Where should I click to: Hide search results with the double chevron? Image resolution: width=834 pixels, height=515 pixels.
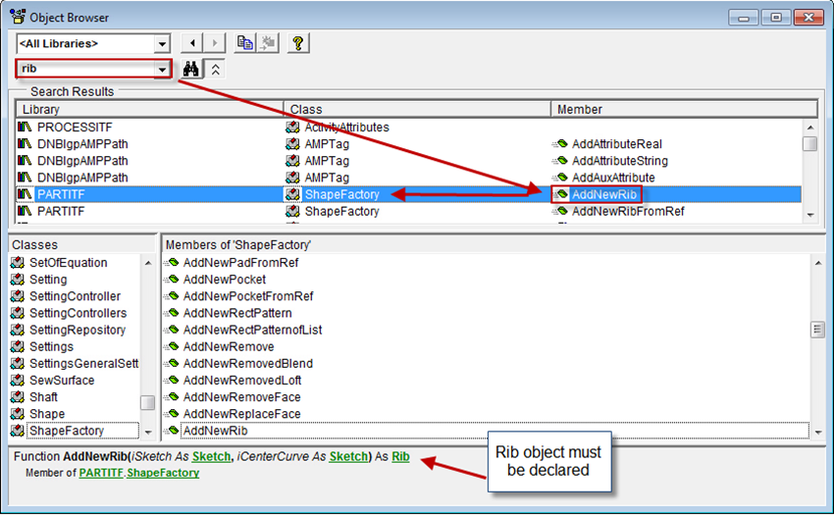pos(216,70)
